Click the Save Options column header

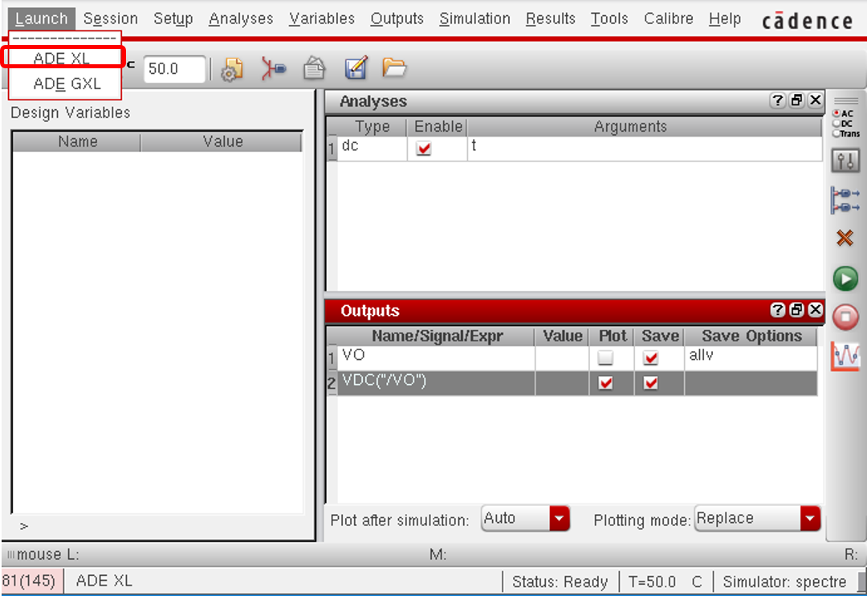coord(751,336)
